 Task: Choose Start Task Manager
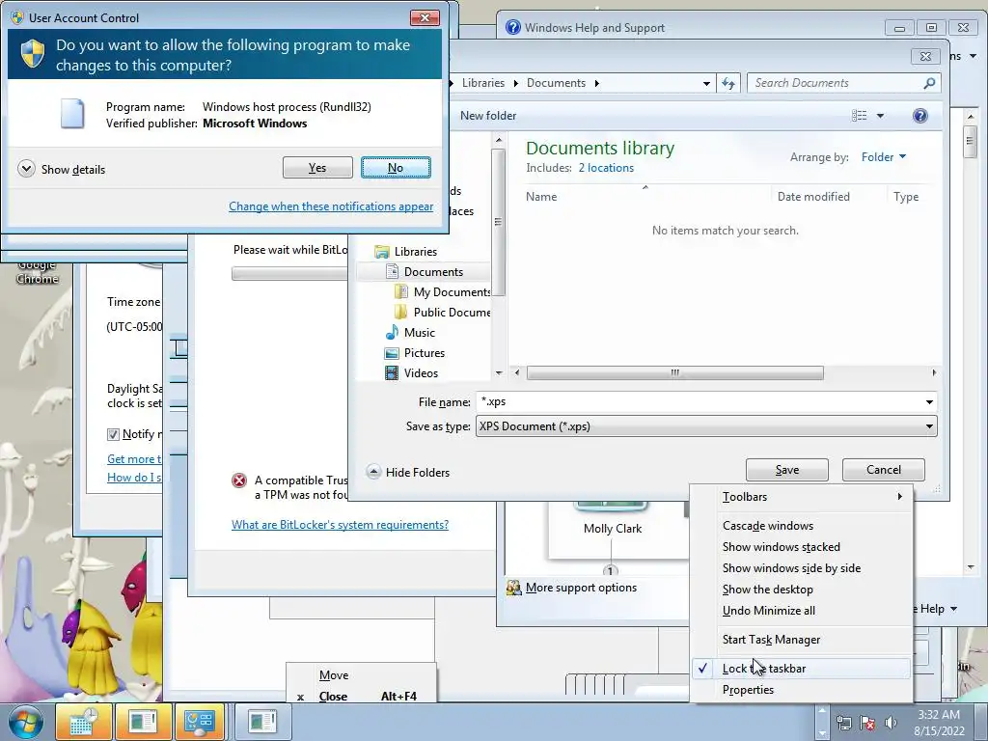click(x=802, y=640)
